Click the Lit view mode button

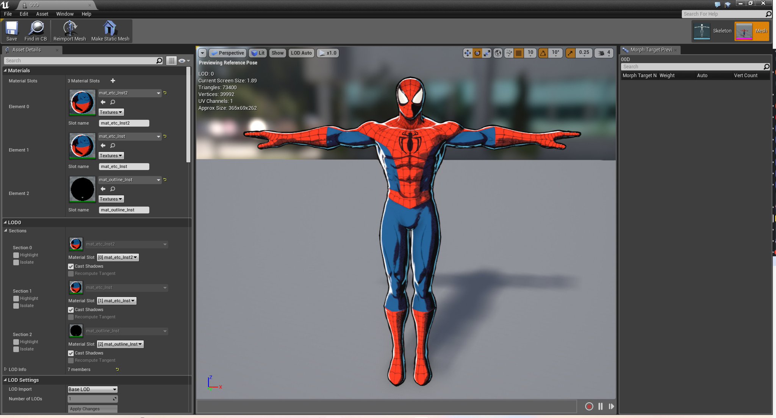point(258,53)
